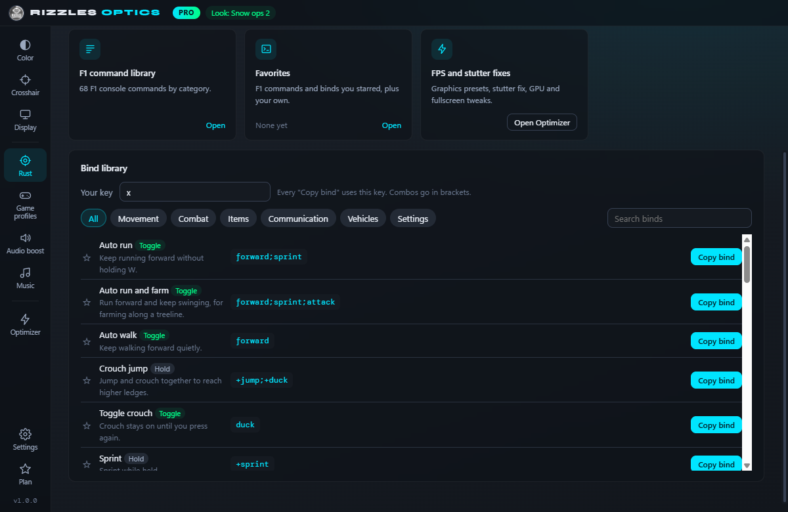This screenshot has height=512, width=788.
Task: Open the Music sidebar item
Action: point(25,278)
